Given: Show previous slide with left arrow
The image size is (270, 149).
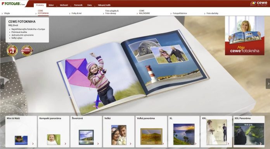Looking at the screenshot, I should point(2,84).
